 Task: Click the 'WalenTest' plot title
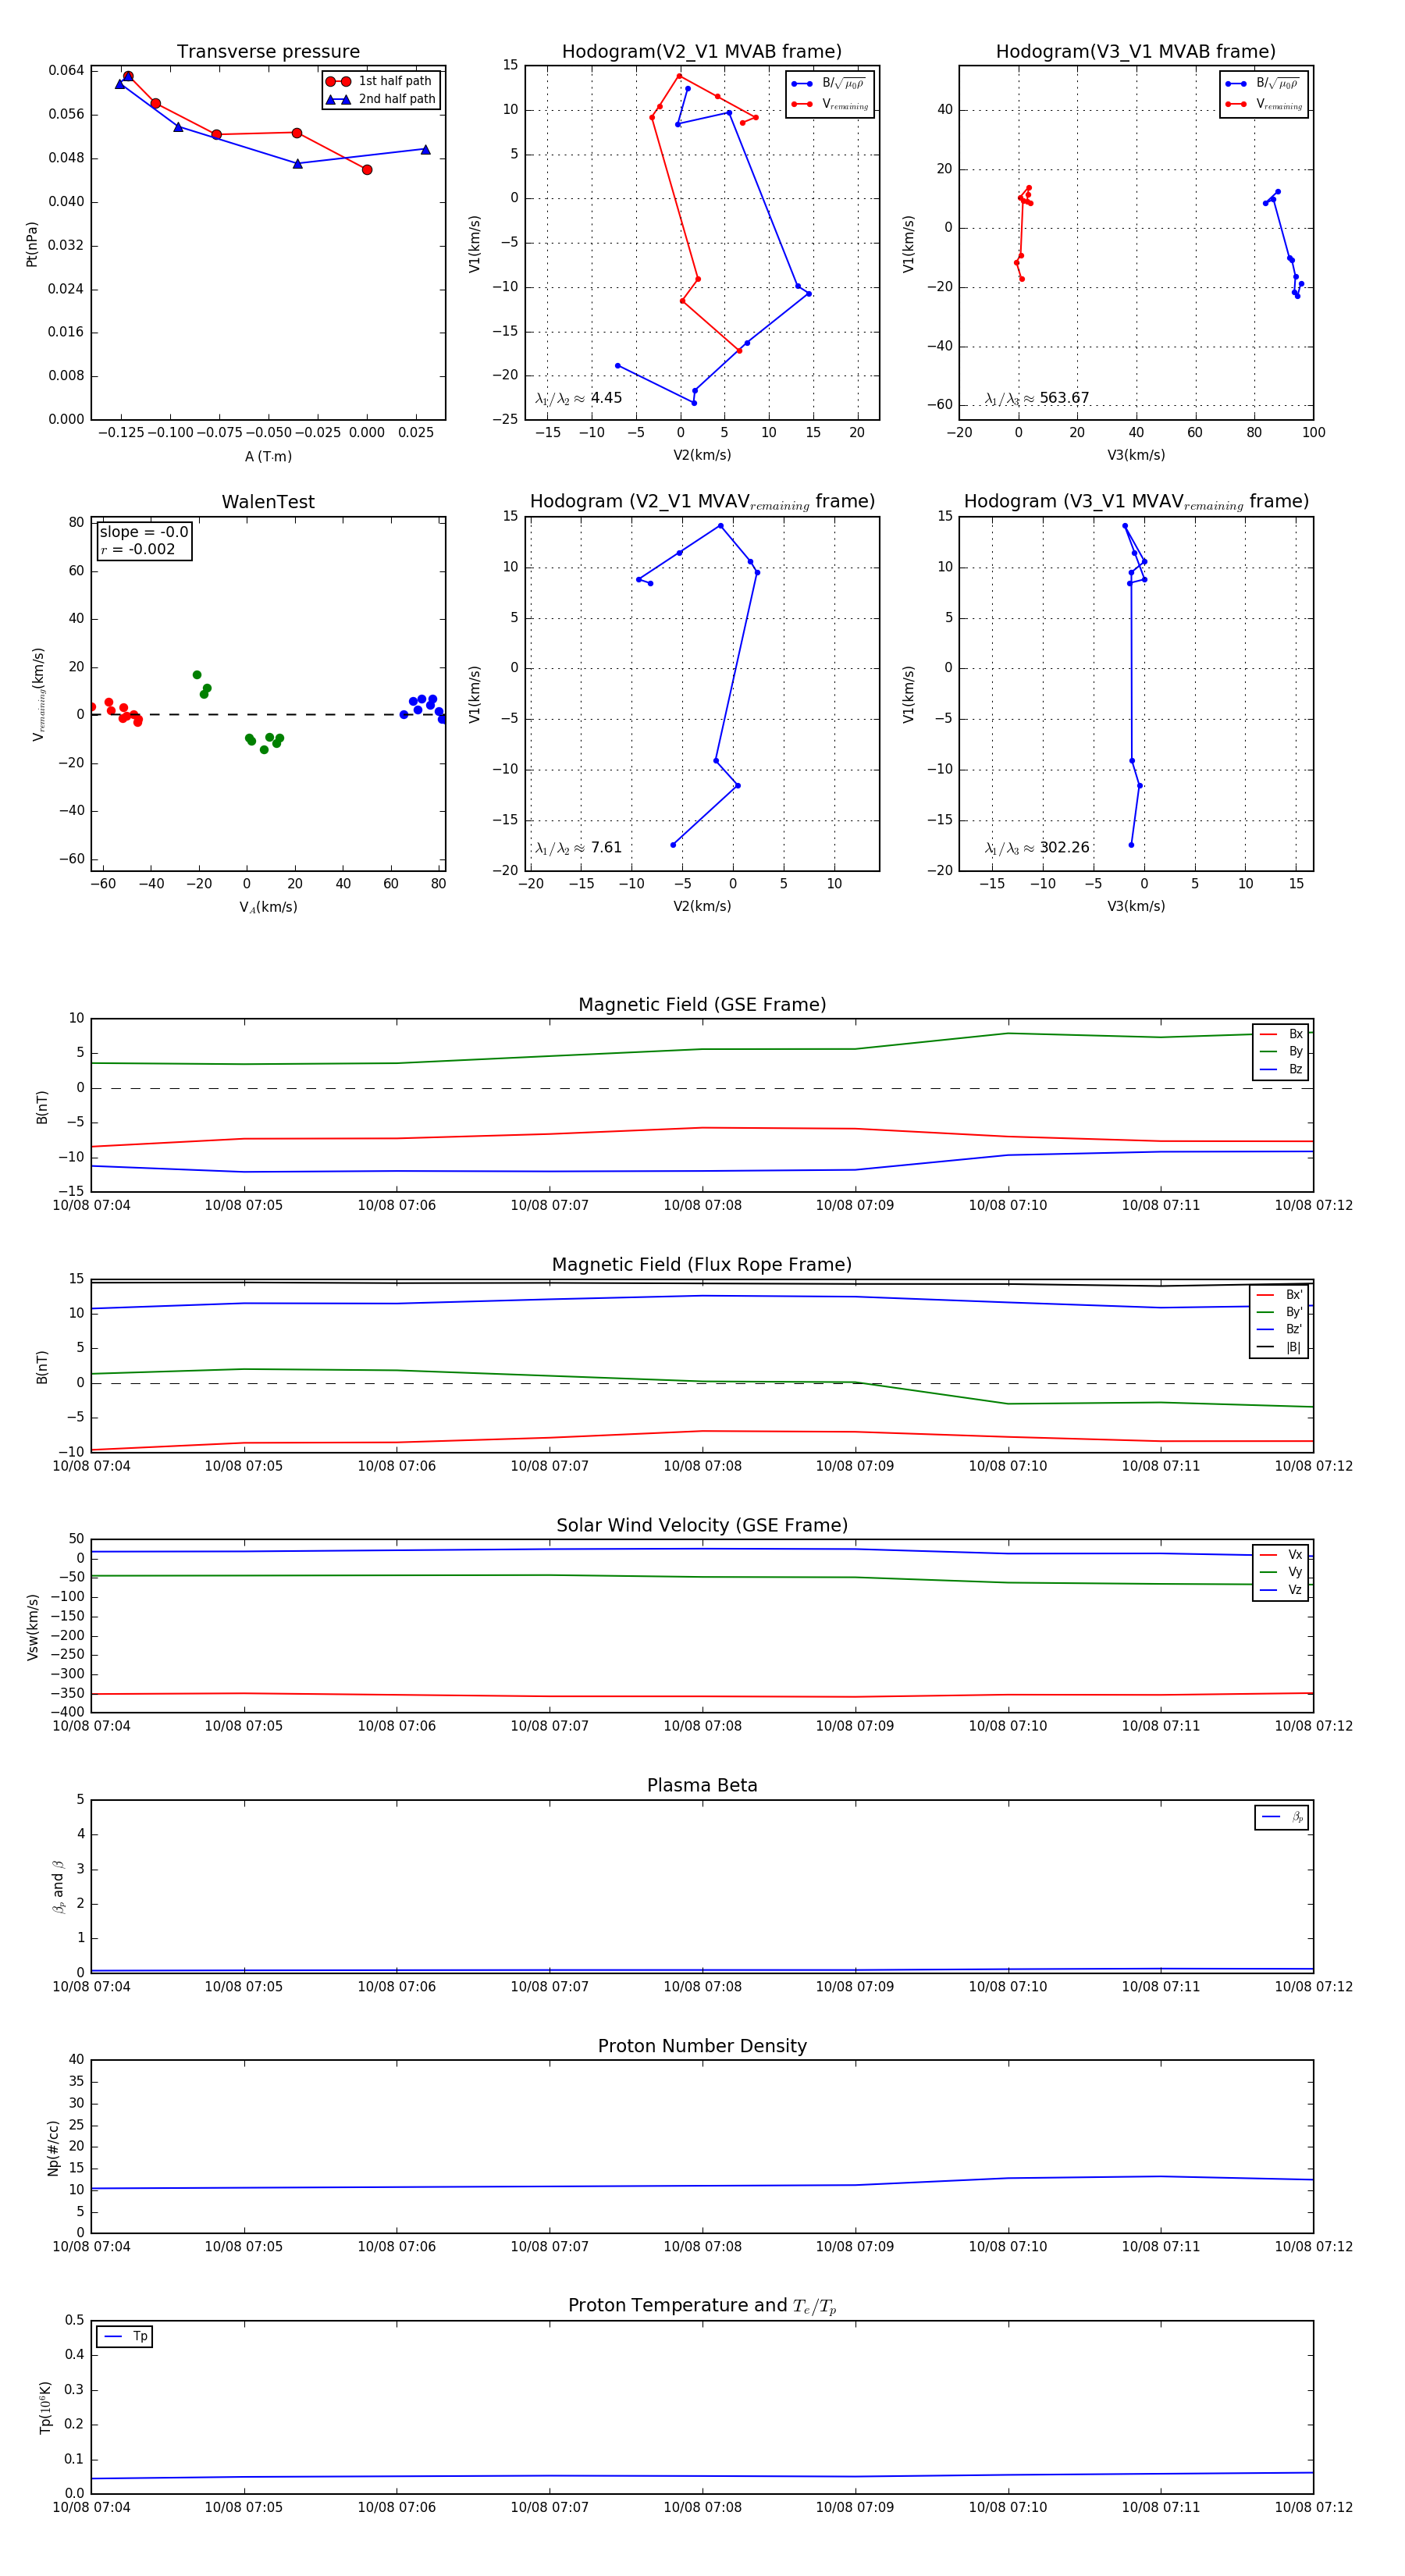tap(268, 502)
